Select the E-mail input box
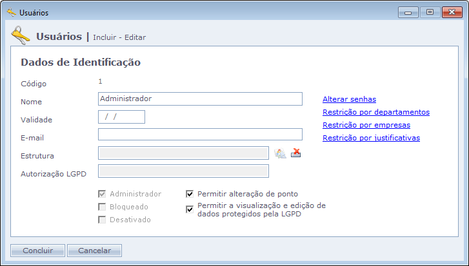 click(x=200, y=135)
